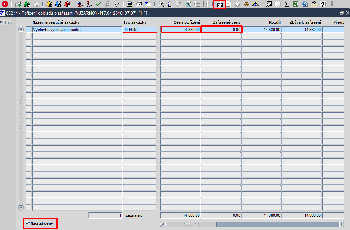Click the Typ zakázky column header
Viewport: 350px width, 230px height.
tap(135, 22)
